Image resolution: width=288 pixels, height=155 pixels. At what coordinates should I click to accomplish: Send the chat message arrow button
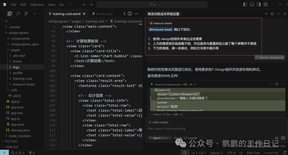283,138
